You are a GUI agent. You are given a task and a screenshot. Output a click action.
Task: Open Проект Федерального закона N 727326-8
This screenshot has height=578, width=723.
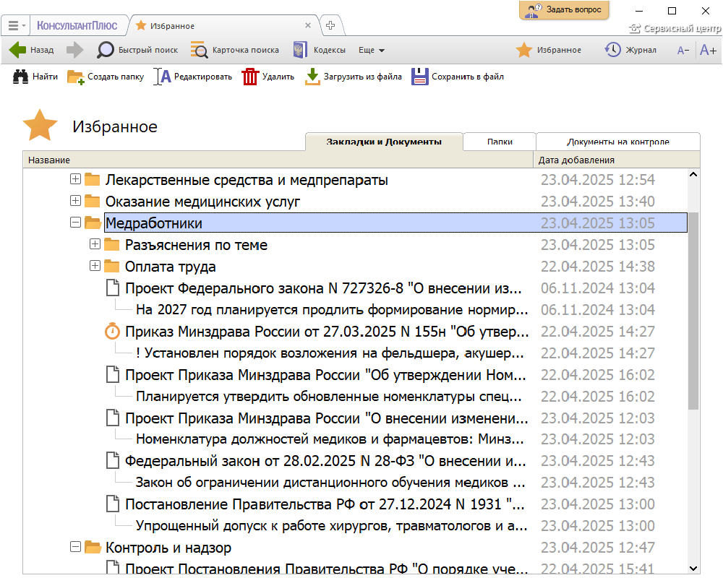click(x=323, y=288)
